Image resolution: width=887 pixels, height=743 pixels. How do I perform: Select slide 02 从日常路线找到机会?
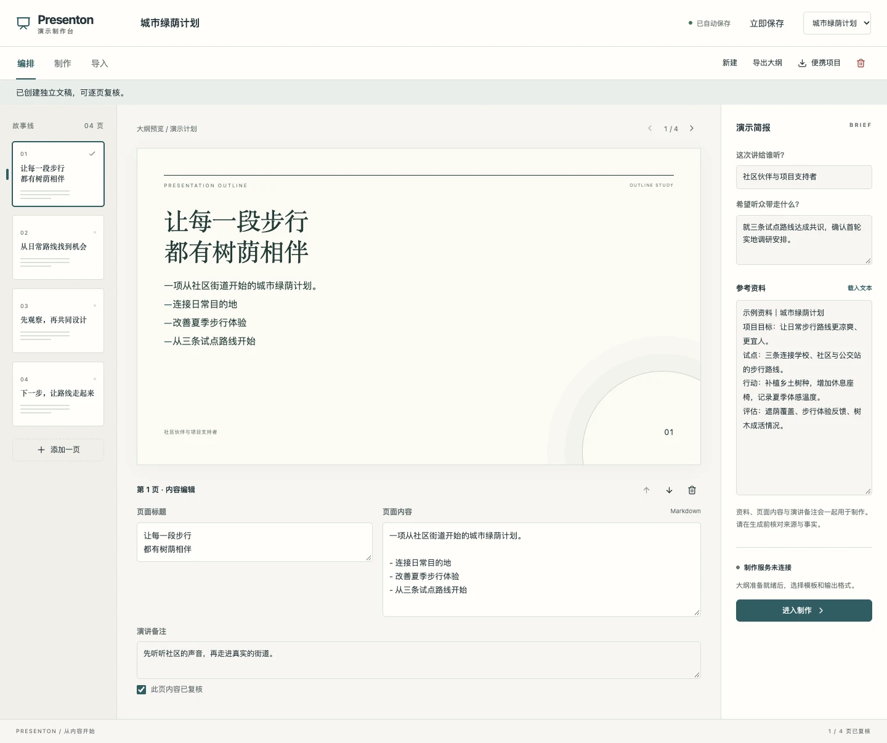point(59,247)
